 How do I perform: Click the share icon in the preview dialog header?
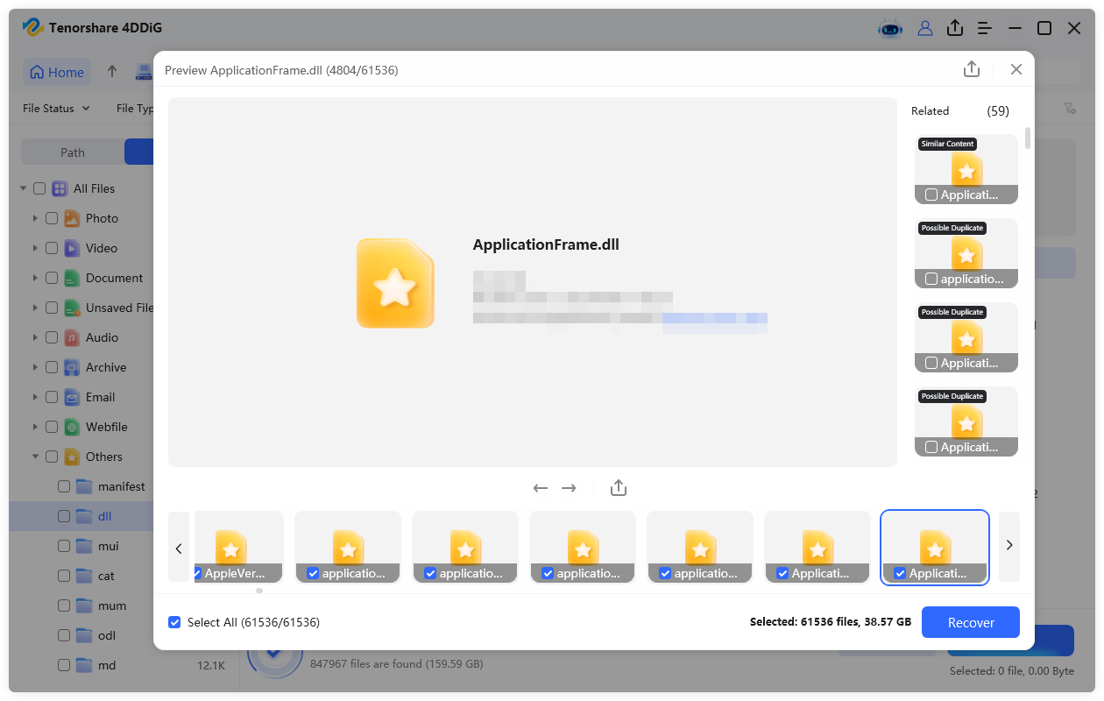[972, 69]
